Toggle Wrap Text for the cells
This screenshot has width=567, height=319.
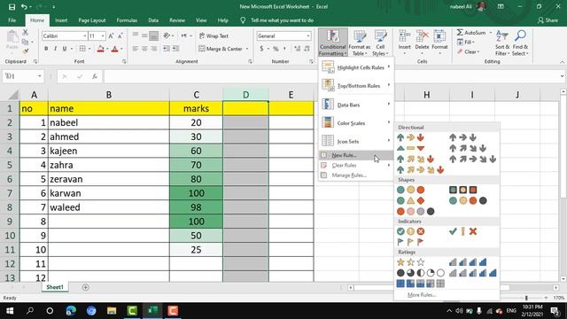[x=214, y=35]
